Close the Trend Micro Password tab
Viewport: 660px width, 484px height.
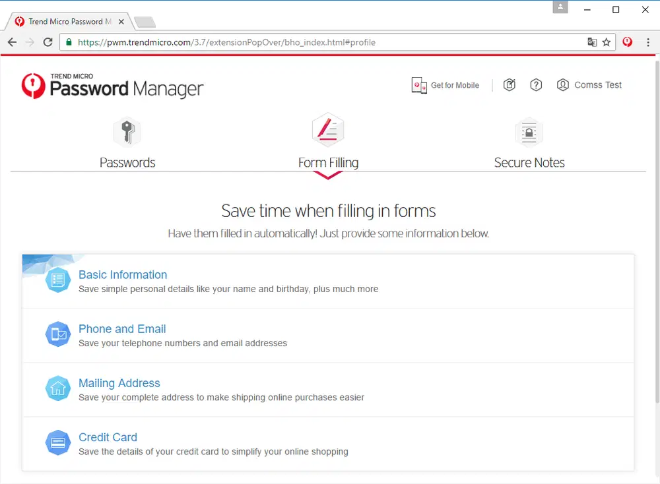(121, 22)
